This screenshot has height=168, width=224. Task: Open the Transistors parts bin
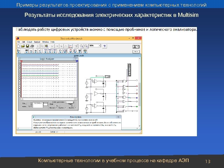pos(40,51)
